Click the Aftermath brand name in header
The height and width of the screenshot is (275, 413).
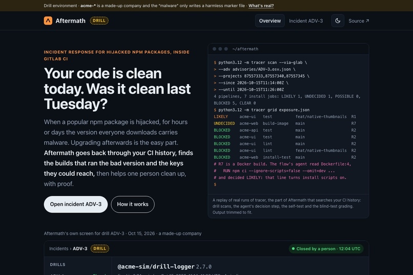click(70, 21)
